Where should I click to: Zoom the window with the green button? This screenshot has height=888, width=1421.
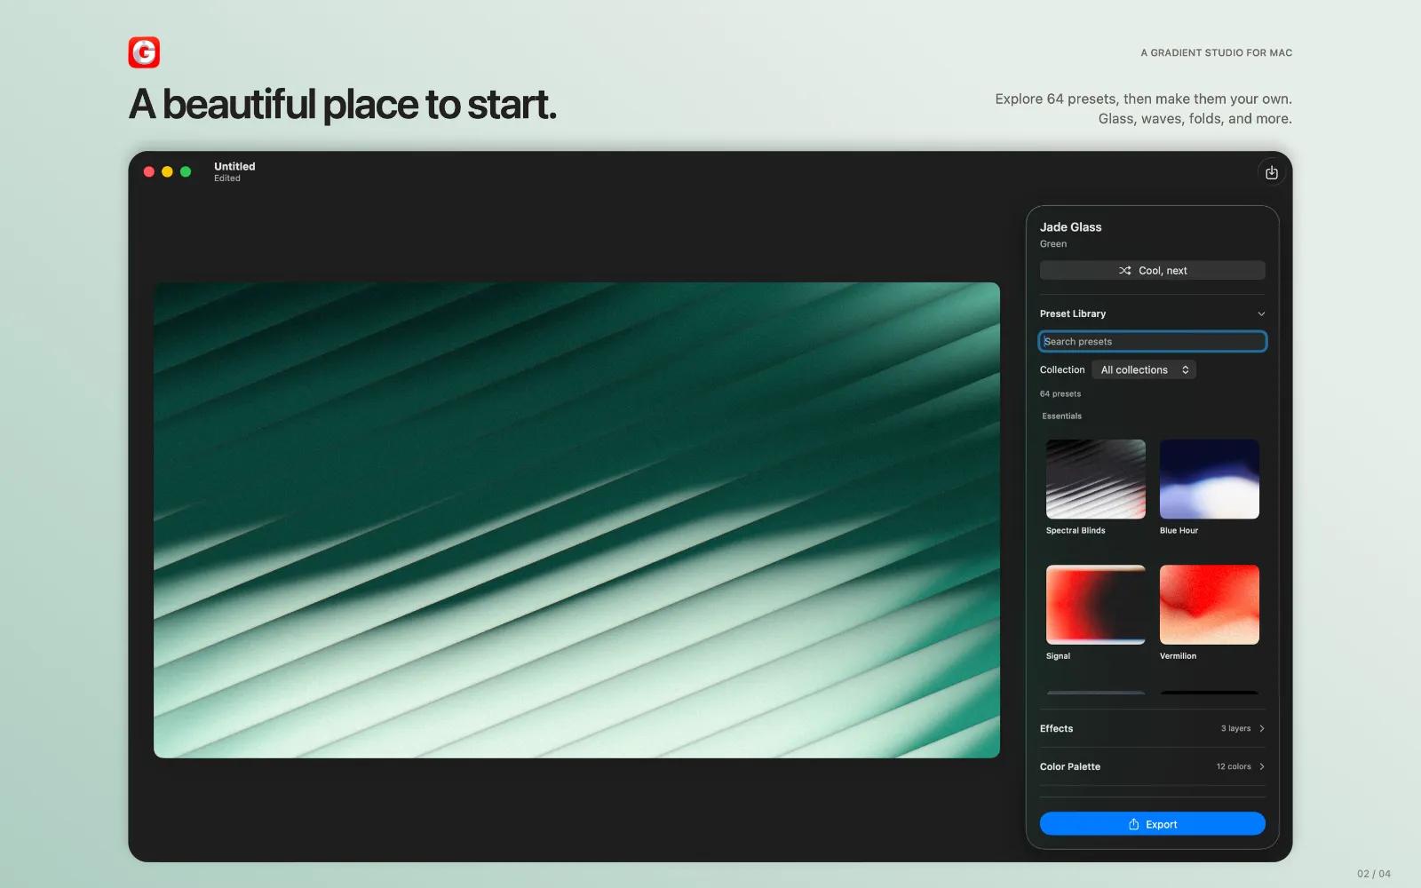pos(186,171)
